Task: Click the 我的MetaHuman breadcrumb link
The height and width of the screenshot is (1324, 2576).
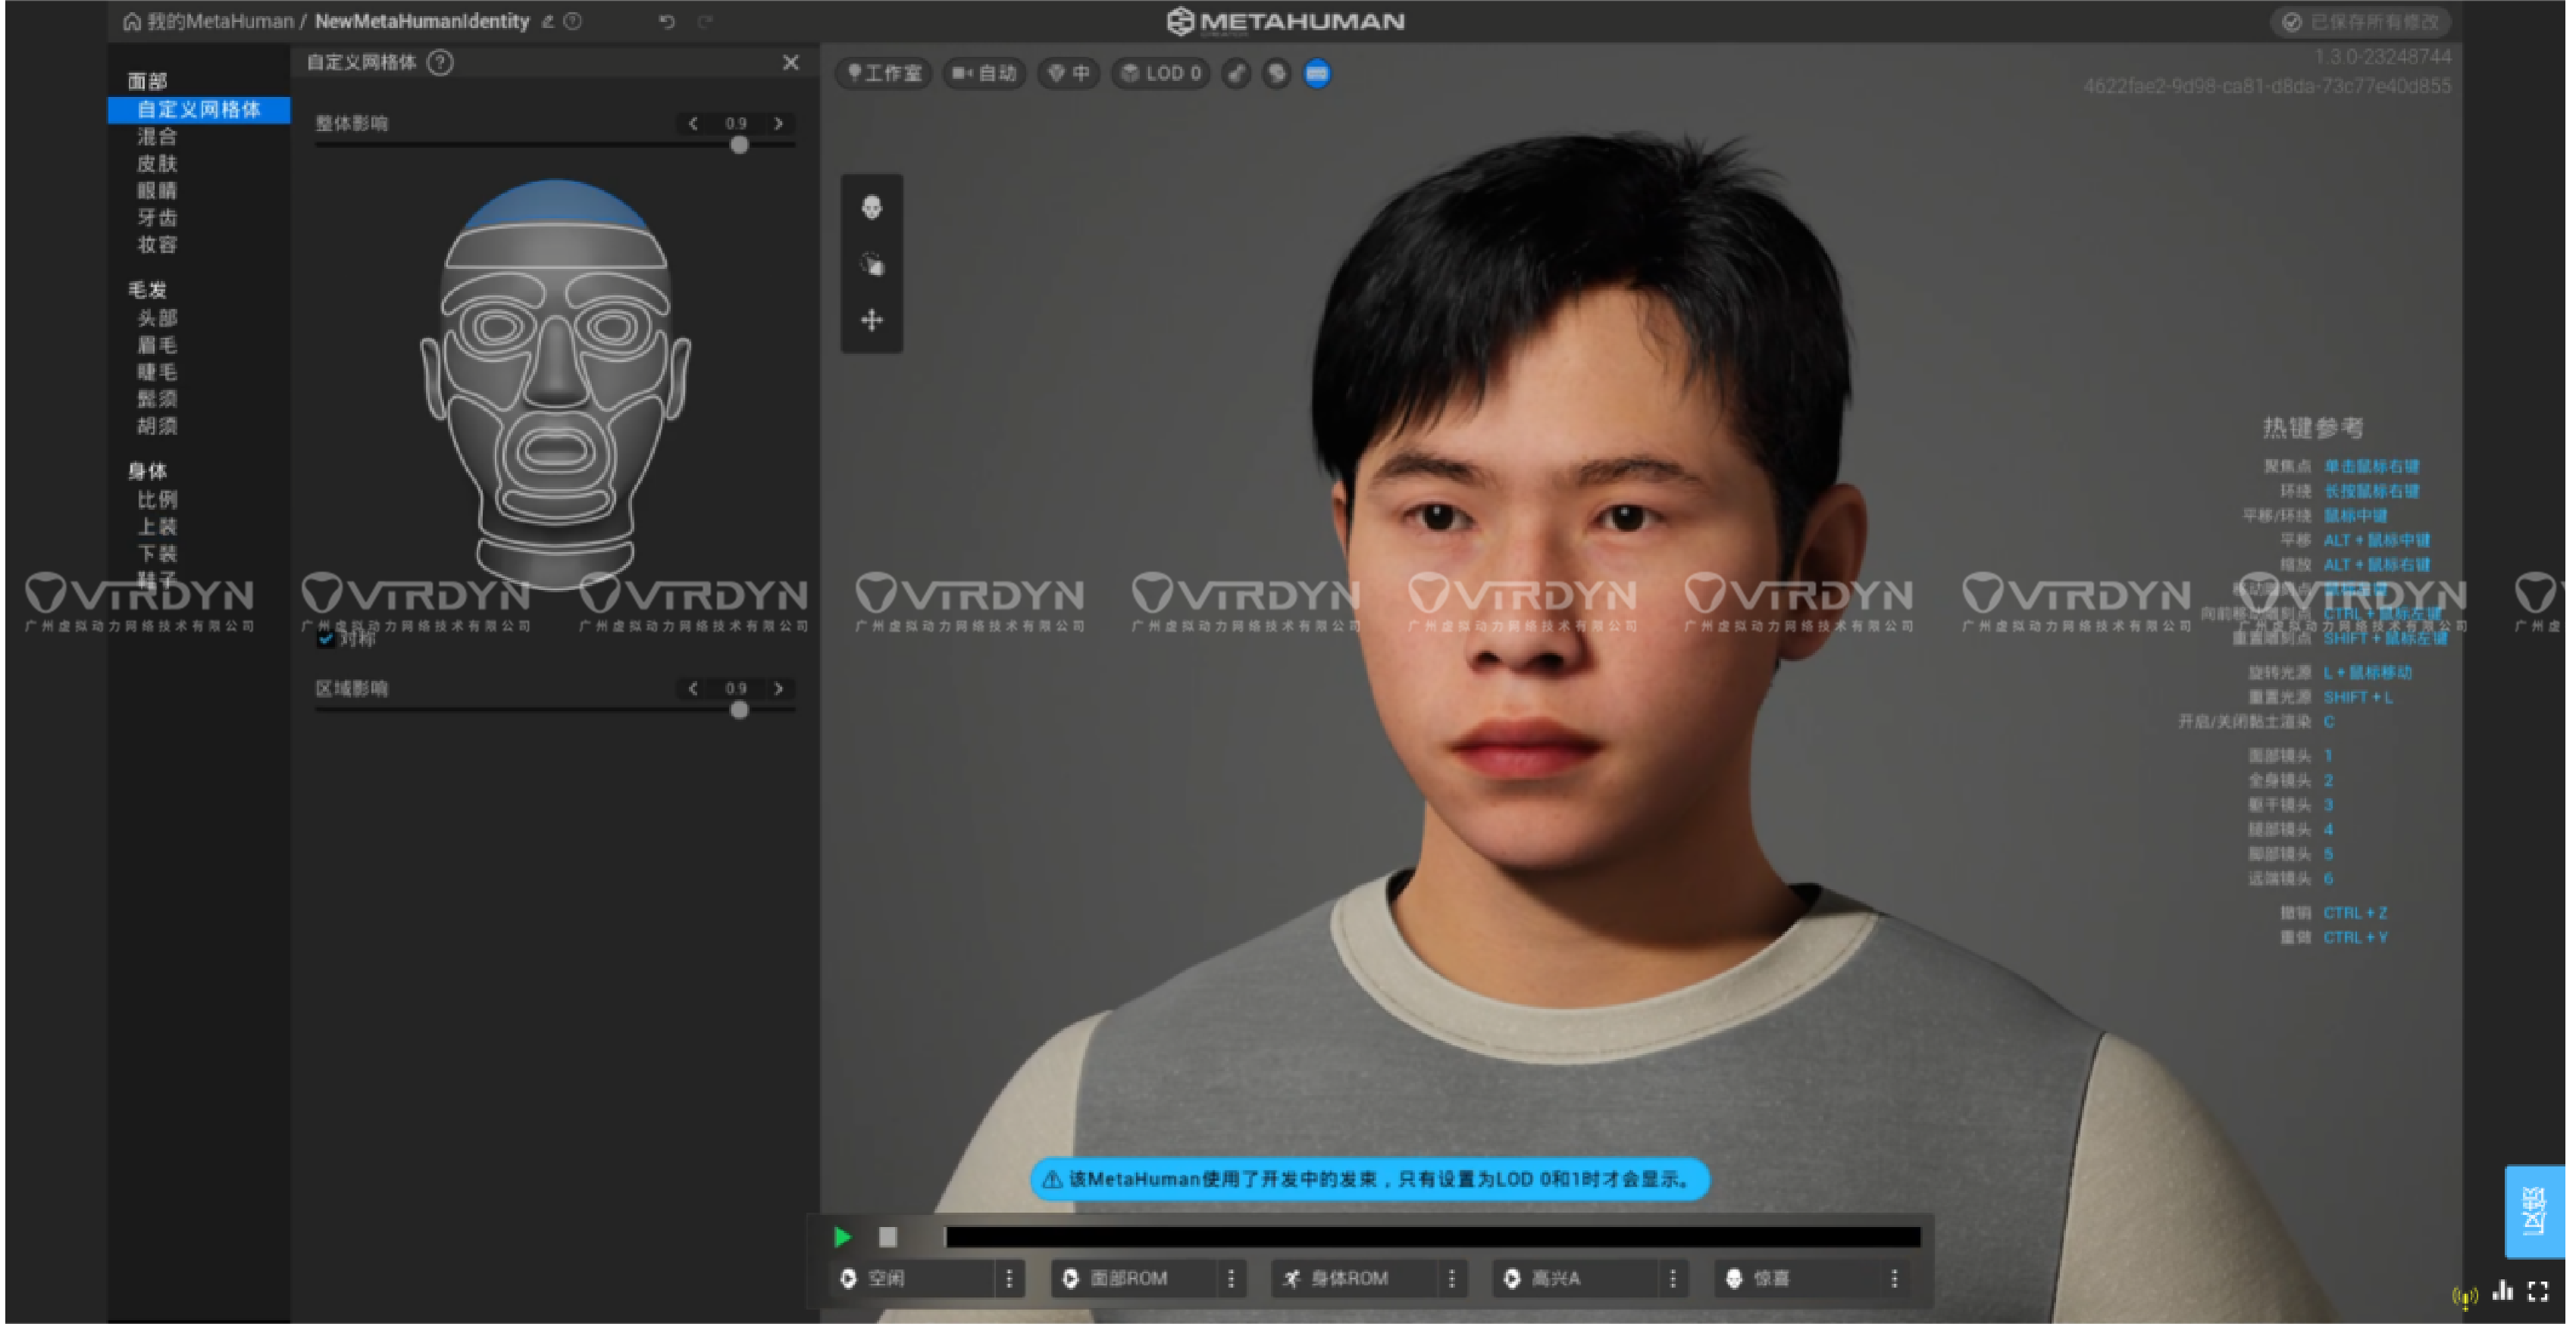Action: point(220,21)
